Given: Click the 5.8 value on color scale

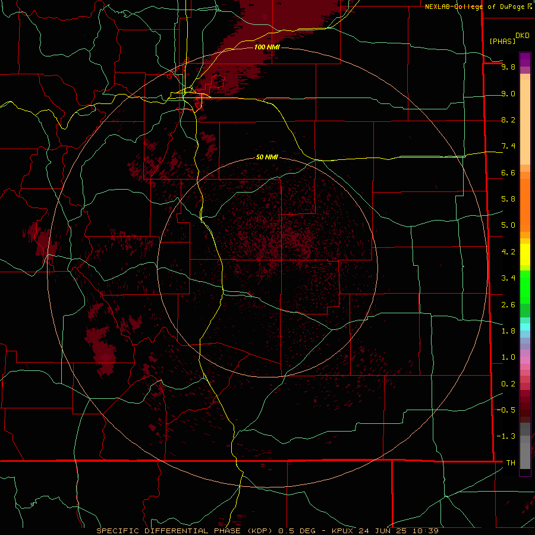Looking at the screenshot, I should [x=508, y=199].
